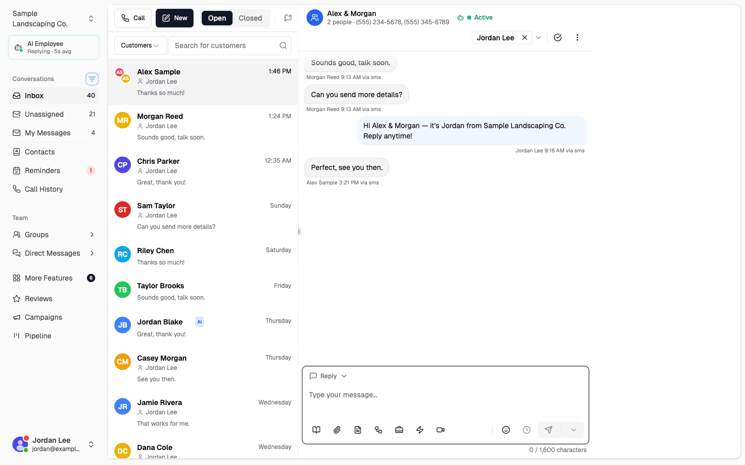The image size is (745, 465).
Task: Open the conversations filter icon
Action: coord(92,79)
